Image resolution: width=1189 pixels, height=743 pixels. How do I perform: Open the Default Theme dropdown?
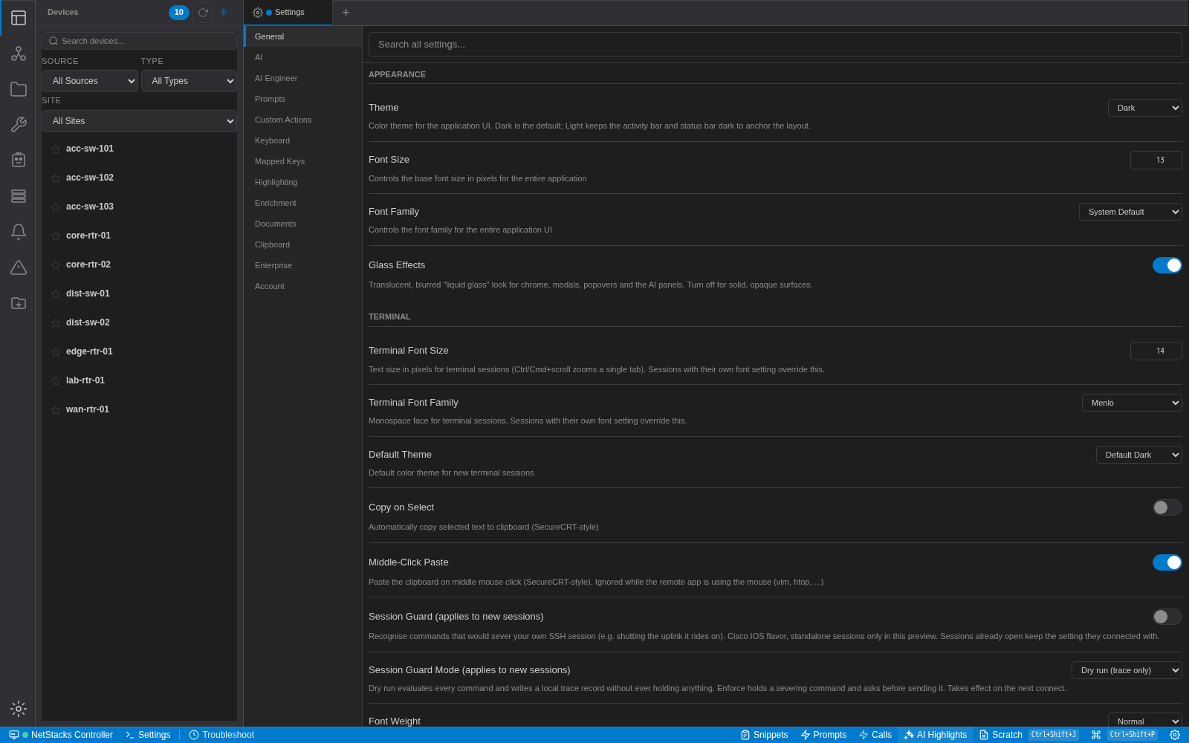1139,455
